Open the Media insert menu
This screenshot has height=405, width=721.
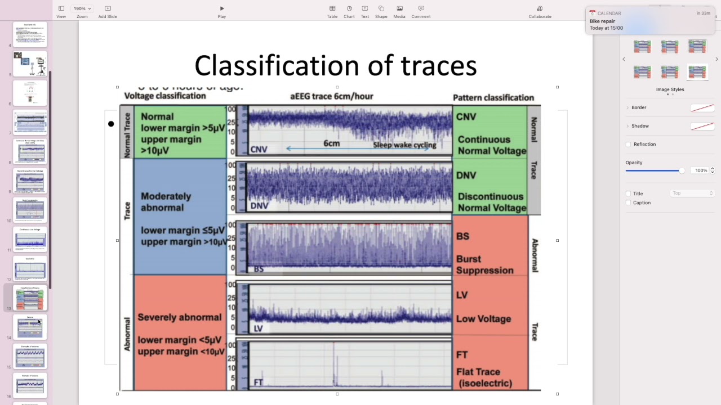(399, 11)
